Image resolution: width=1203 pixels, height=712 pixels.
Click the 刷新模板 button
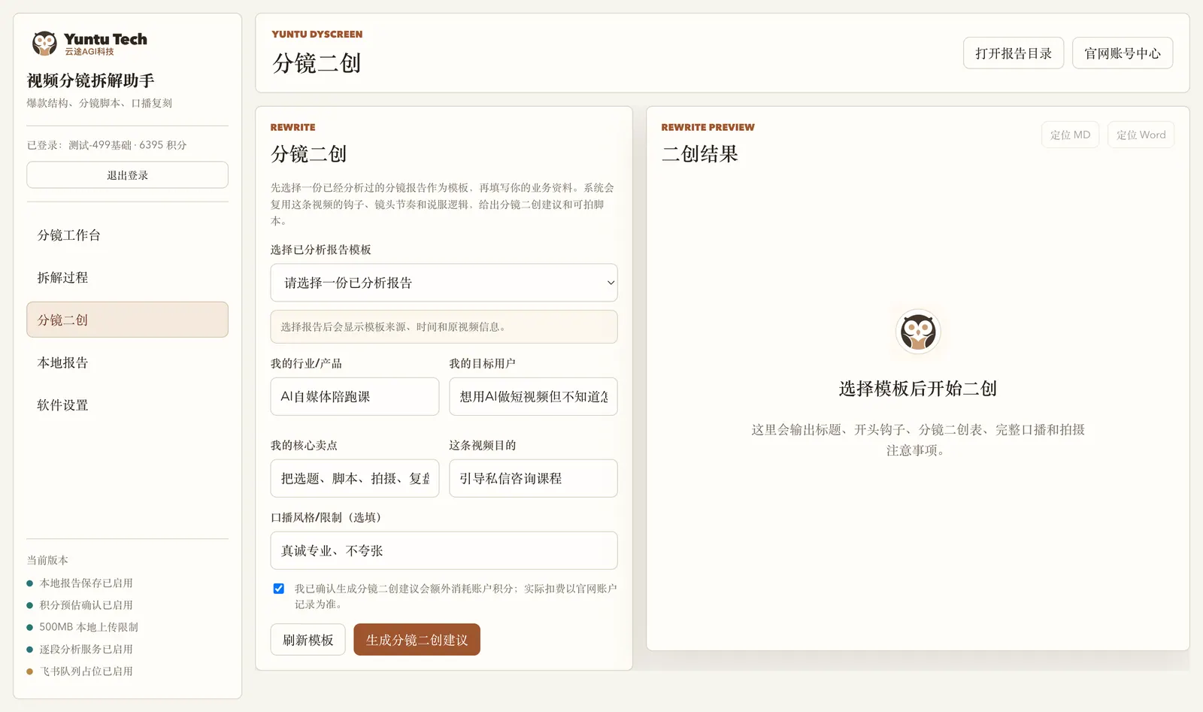tap(308, 640)
